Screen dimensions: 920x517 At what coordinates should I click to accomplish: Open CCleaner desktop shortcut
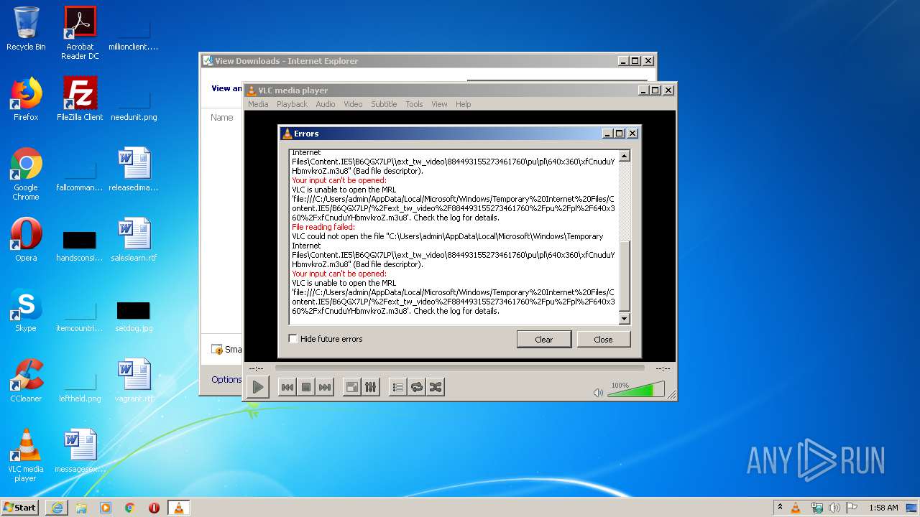[26, 380]
